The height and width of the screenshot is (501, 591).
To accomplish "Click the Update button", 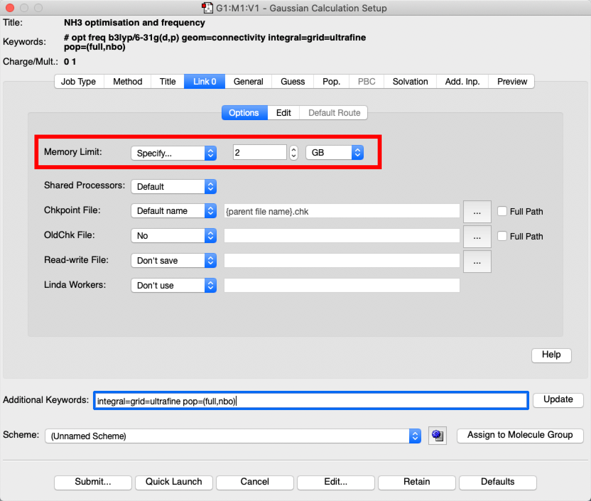I will [558, 399].
